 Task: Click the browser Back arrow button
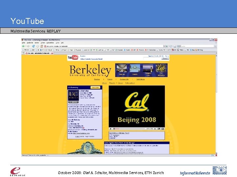point(23,46)
